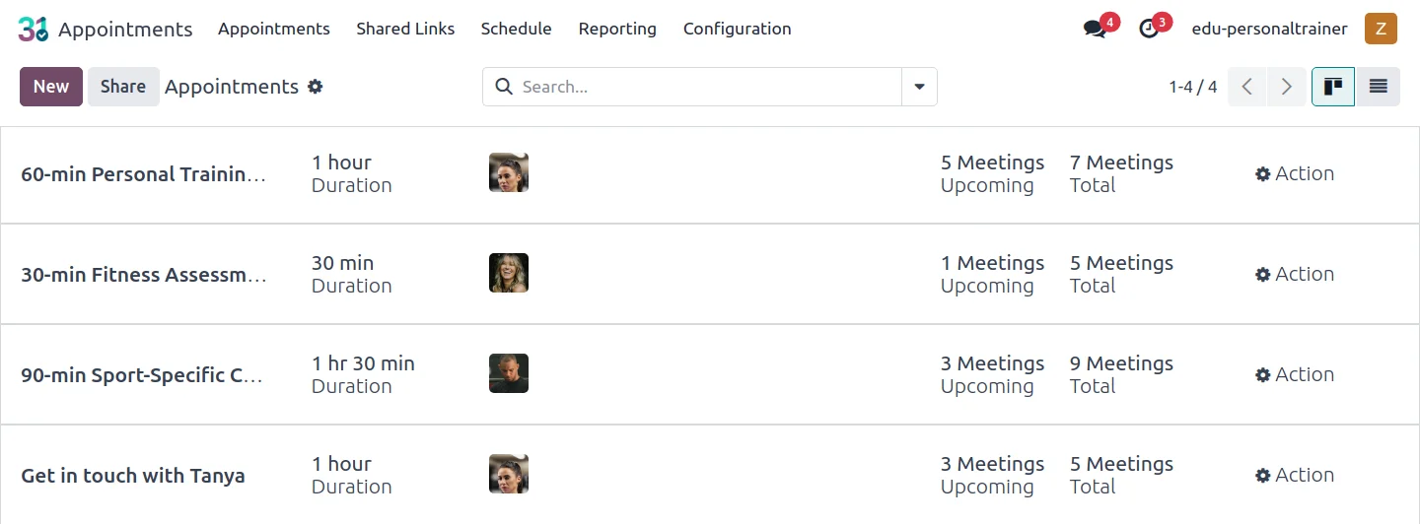Switch to list view
This screenshot has width=1420, height=524.
click(1379, 87)
